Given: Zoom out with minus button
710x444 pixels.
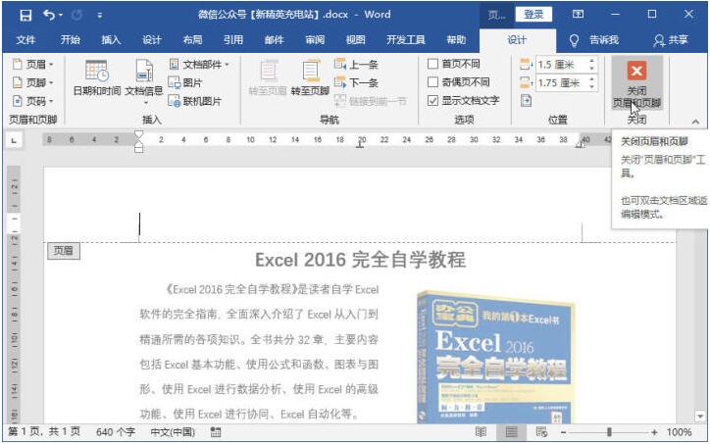Looking at the screenshot, I should point(563,432).
